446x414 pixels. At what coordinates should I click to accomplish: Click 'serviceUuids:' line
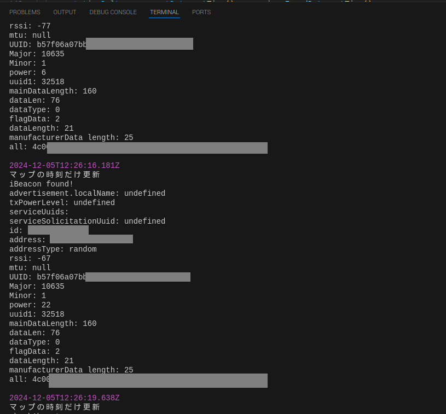click(39, 212)
